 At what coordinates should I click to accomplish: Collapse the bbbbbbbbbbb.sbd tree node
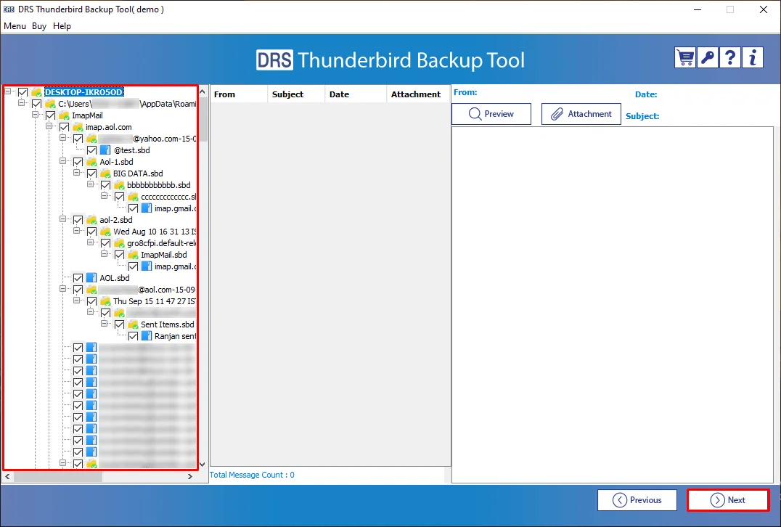point(91,184)
